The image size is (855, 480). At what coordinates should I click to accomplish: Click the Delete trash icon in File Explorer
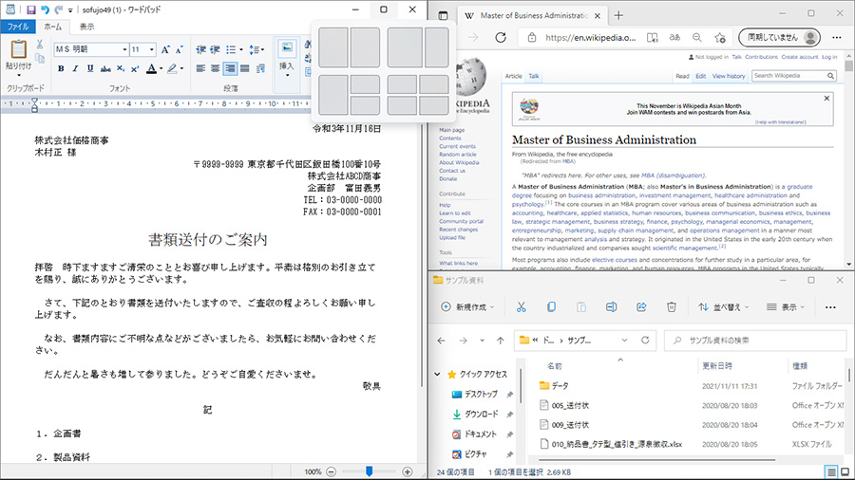point(672,307)
